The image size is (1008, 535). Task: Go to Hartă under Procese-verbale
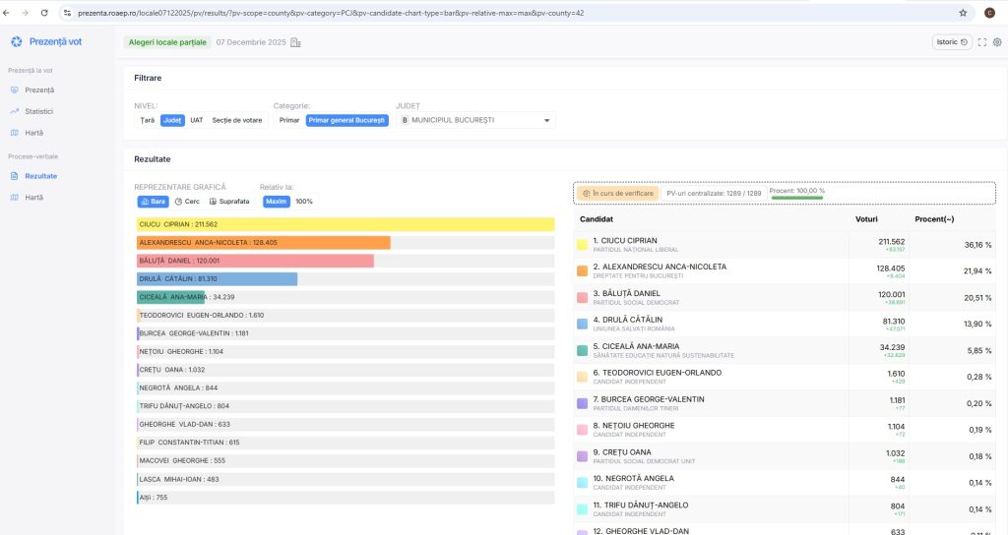click(x=33, y=198)
